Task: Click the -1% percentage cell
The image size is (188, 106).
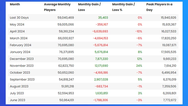Action: tap(140, 86)
